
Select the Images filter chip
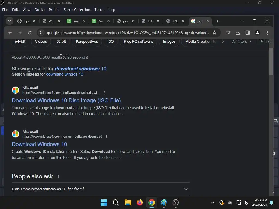coord(169,41)
